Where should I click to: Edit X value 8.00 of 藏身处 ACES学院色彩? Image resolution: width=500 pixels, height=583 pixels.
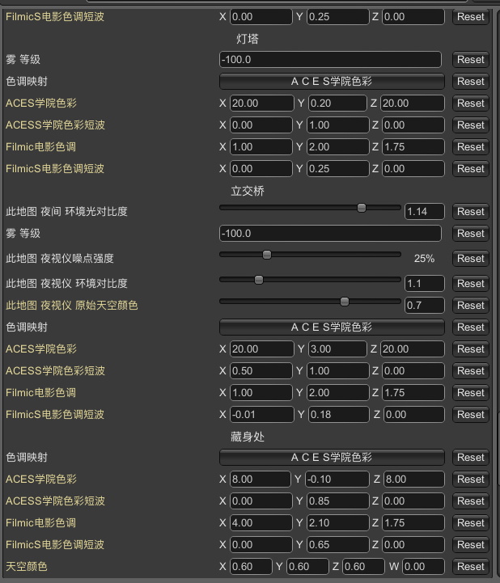[261, 479]
